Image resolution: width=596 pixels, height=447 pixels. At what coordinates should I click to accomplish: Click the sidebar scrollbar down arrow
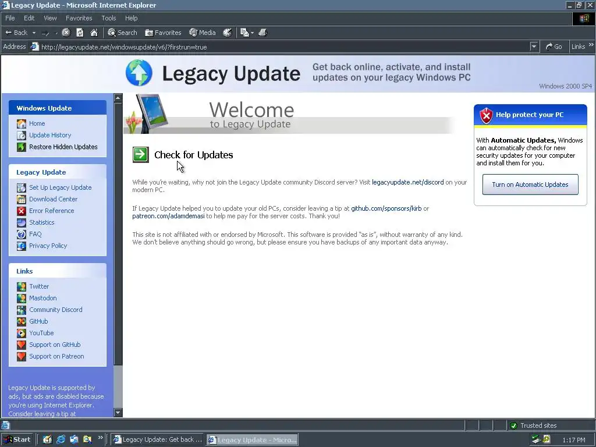pos(118,413)
